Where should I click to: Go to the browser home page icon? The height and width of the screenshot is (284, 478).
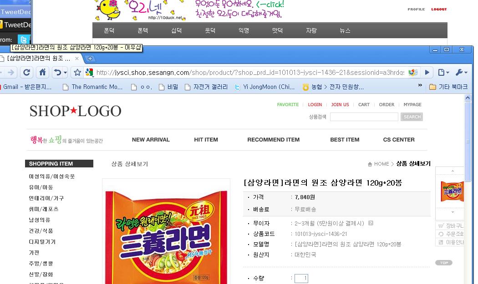coord(42,72)
